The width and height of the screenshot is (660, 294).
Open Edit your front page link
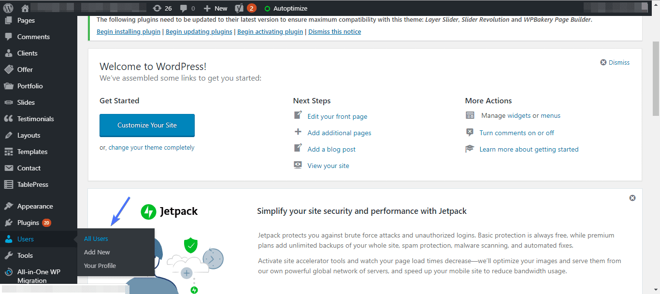[x=337, y=116]
